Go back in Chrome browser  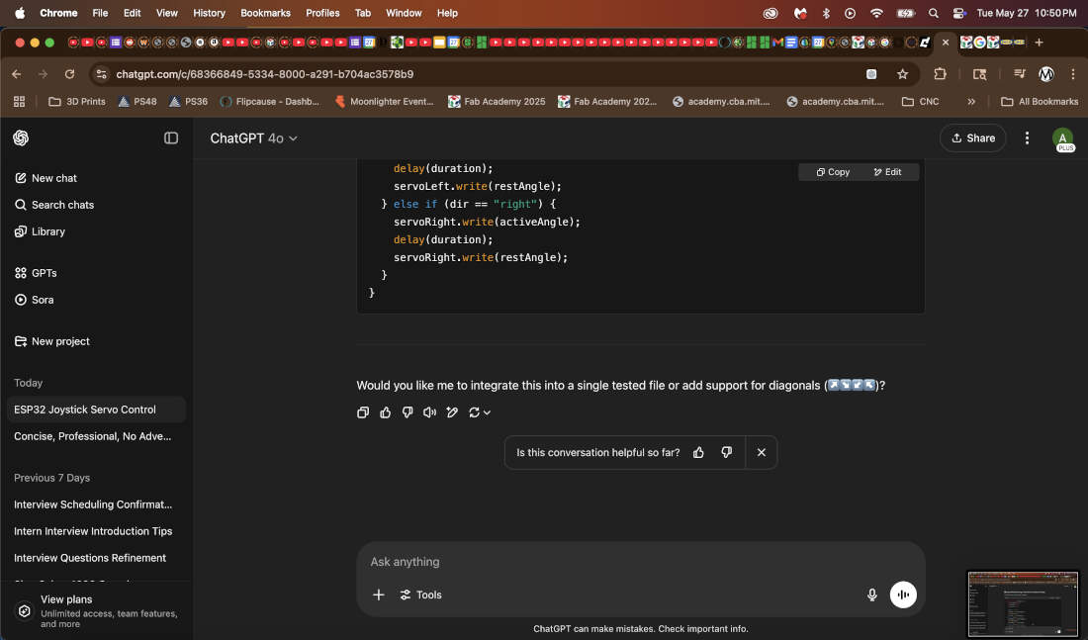pyautogui.click(x=17, y=74)
